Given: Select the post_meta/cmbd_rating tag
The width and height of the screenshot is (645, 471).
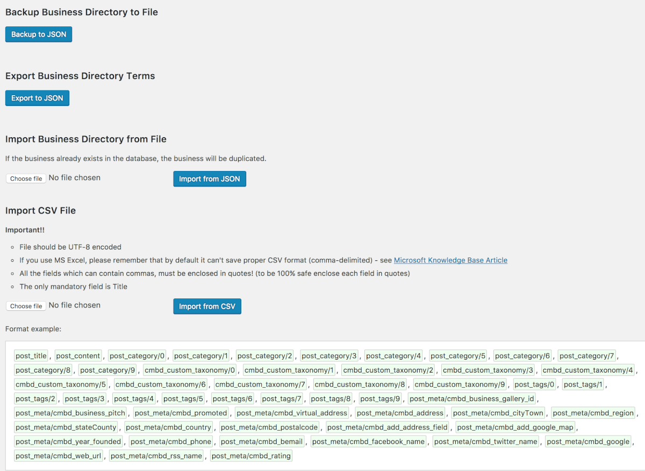Looking at the screenshot, I should [x=251, y=456].
